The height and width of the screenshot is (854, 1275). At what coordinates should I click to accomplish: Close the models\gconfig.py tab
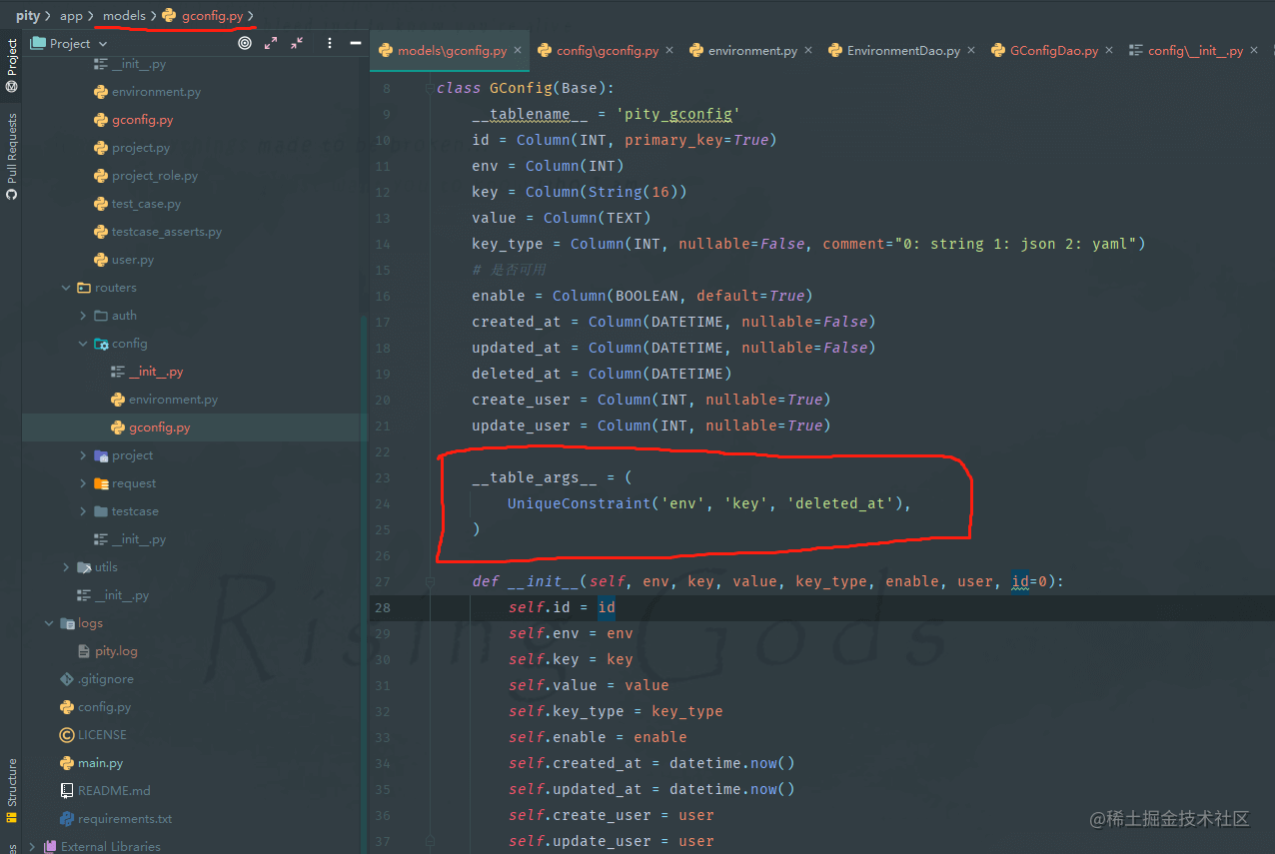pos(516,50)
